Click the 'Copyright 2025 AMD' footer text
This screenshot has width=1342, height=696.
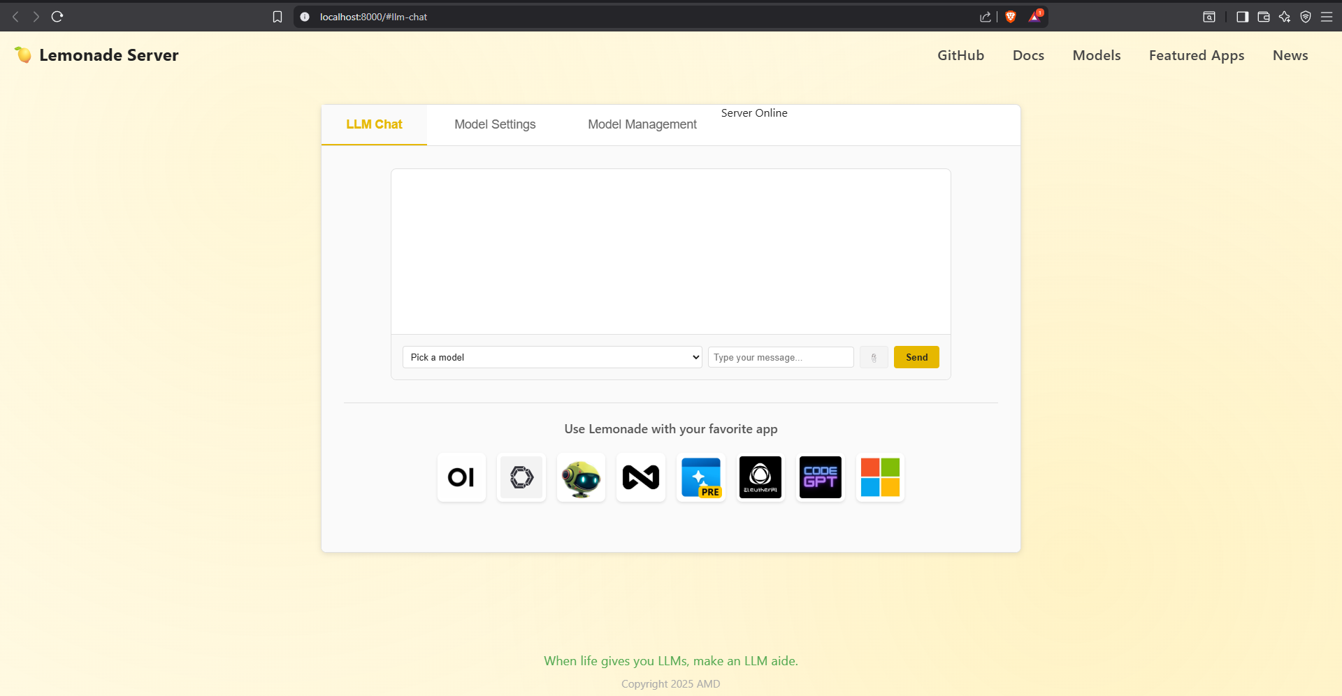pos(671,684)
